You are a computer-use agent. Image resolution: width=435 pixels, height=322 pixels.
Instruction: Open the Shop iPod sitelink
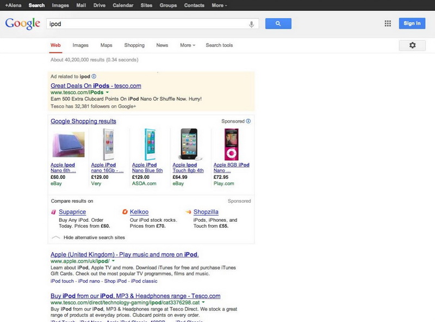tap(115, 281)
